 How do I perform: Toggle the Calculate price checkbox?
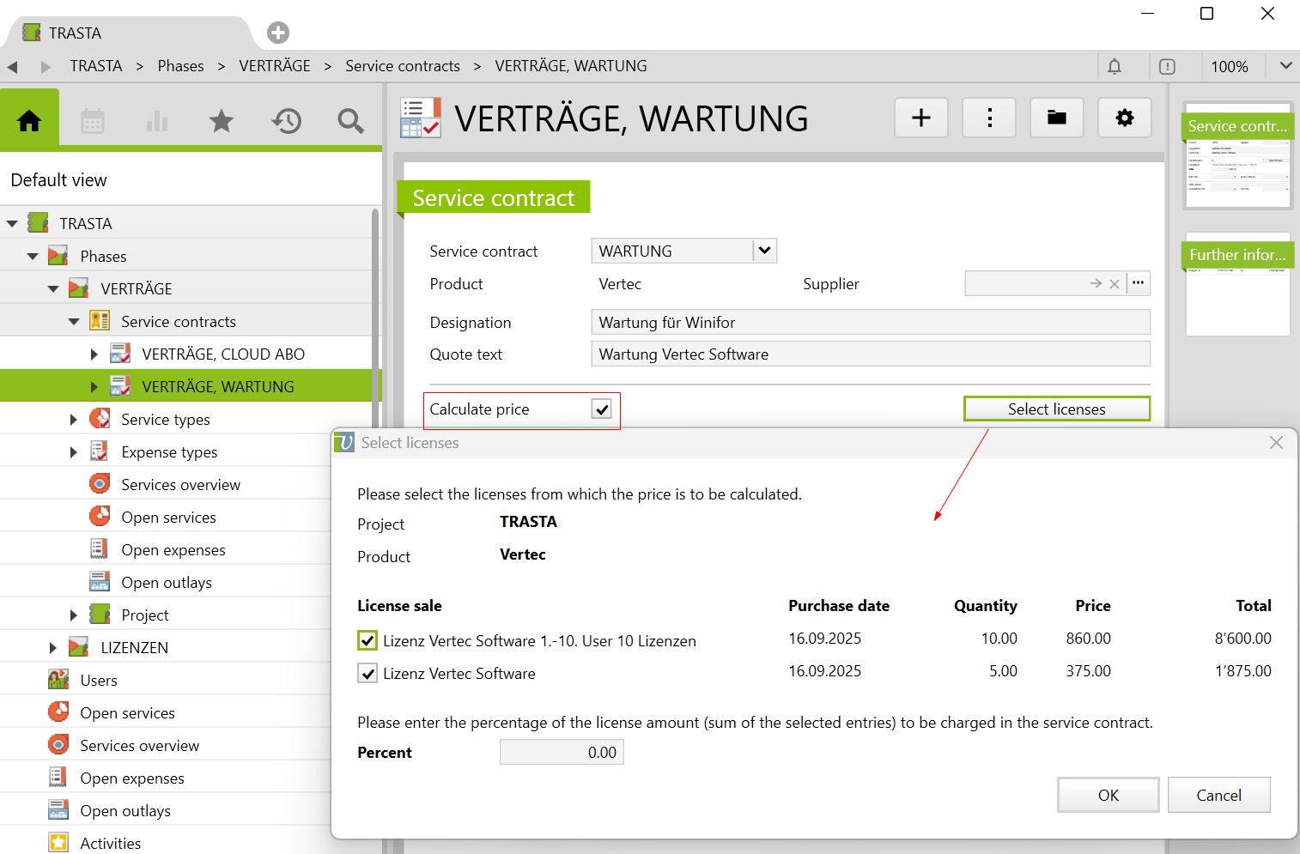point(602,409)
